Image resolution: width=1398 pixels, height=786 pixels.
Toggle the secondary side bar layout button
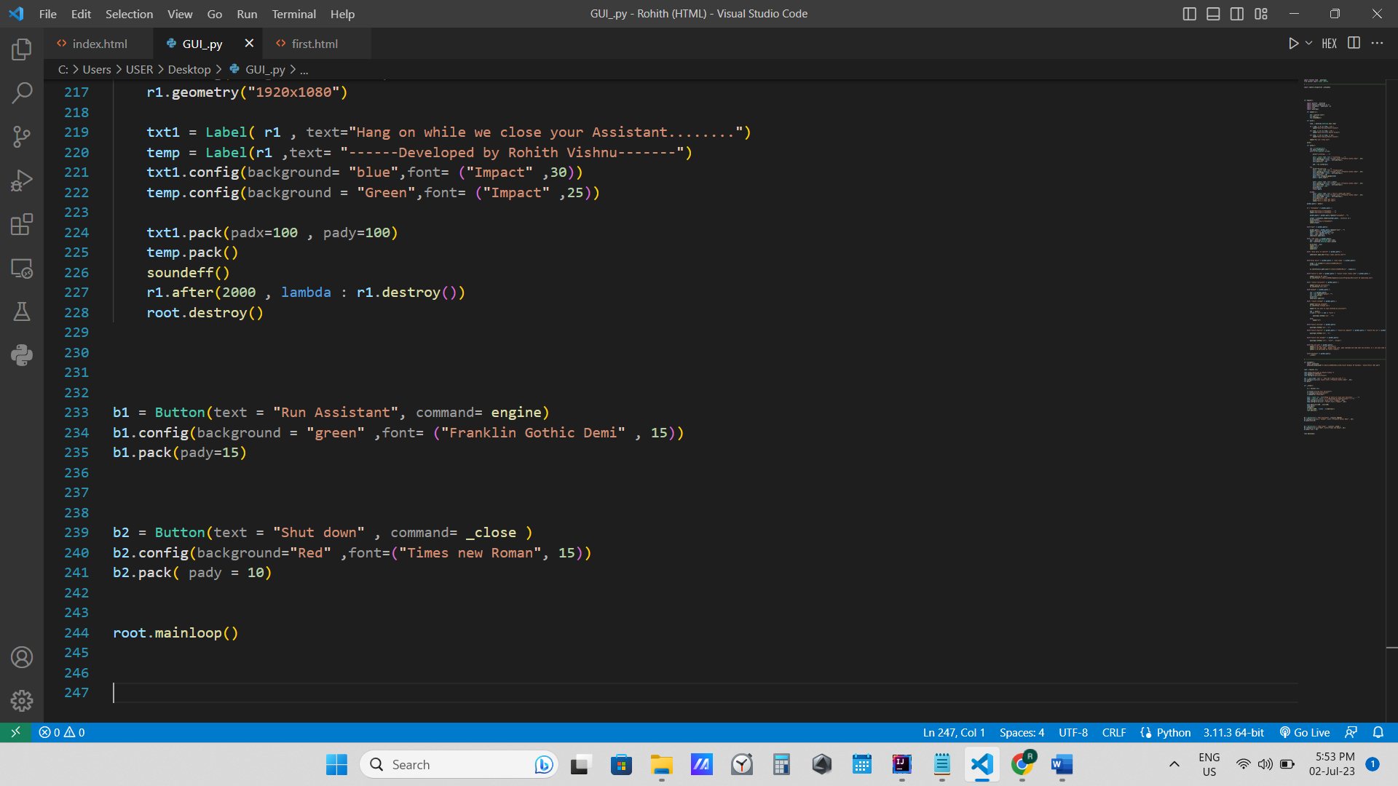[1237, 14]
